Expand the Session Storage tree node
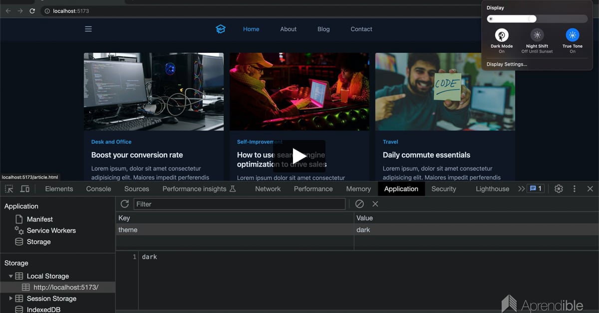Image resolution: width=599 pixels, height=313 pixels. pos(11,299)
